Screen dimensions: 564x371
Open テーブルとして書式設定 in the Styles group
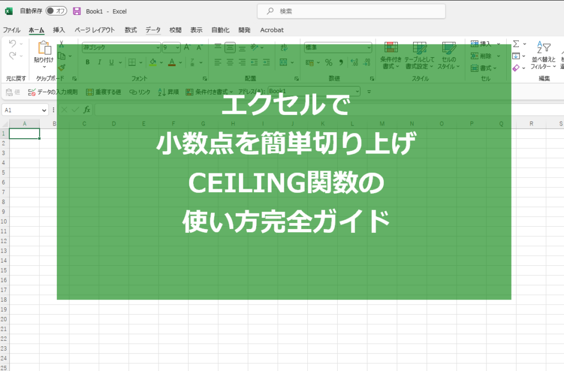tap(419, 56)
